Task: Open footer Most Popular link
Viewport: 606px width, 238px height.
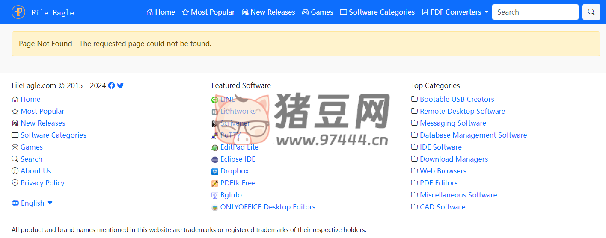Action: click(42, 111)
